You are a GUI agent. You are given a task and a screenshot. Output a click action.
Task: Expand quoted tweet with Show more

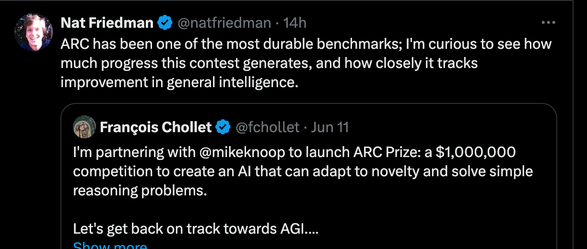110,246
